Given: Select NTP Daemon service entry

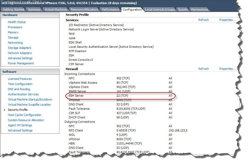Looking at the screenshot, I should (x=77, y=51).
